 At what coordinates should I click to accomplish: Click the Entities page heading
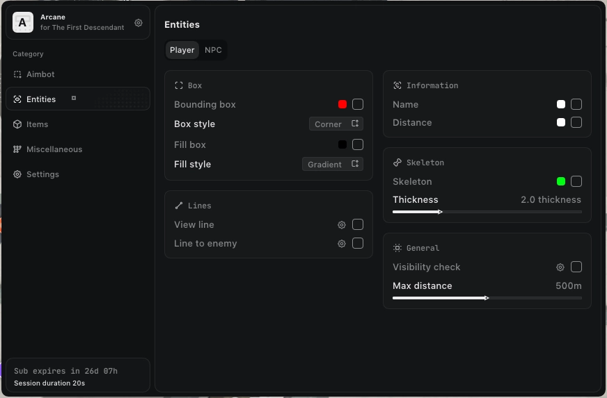(182, 25)
